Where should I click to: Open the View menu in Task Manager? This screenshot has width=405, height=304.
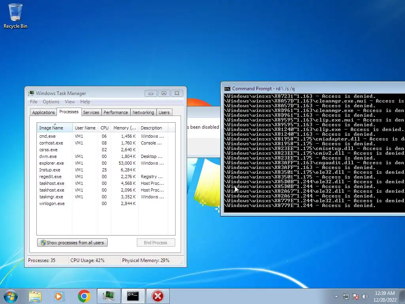pos(70,102)
